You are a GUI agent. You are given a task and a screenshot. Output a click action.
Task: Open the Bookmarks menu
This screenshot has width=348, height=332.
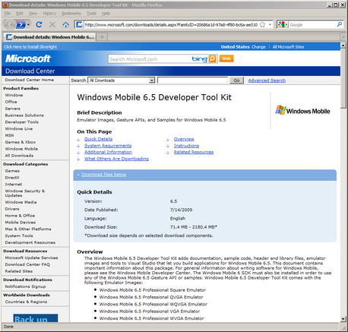coord(71,14)
